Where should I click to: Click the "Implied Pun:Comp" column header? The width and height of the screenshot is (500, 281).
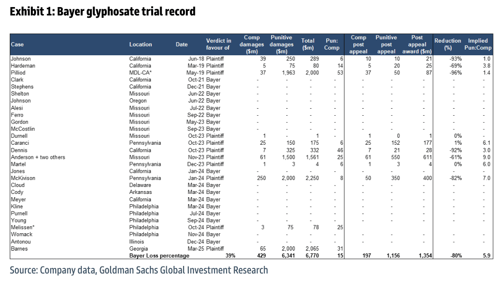478,44
